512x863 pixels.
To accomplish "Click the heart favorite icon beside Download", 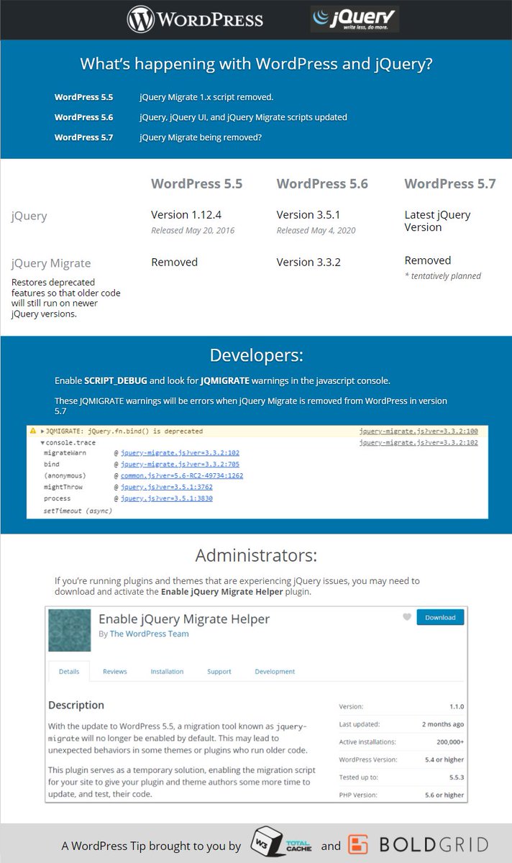I will pyautogui.click(x=407, y=617).
